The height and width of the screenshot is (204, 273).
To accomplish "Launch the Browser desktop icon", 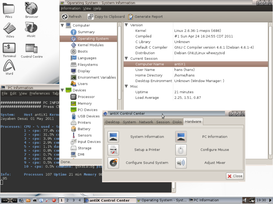I will 31,10.
